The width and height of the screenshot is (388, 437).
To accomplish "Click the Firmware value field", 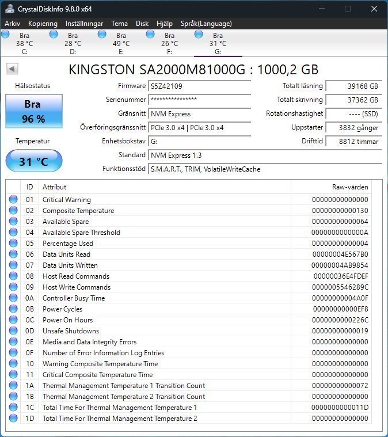I will (x=199, y=86).
